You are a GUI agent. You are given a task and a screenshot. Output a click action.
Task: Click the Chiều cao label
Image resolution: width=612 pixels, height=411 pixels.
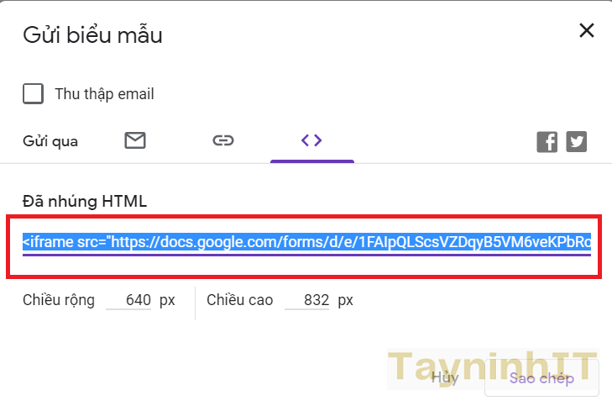[239, 300]
